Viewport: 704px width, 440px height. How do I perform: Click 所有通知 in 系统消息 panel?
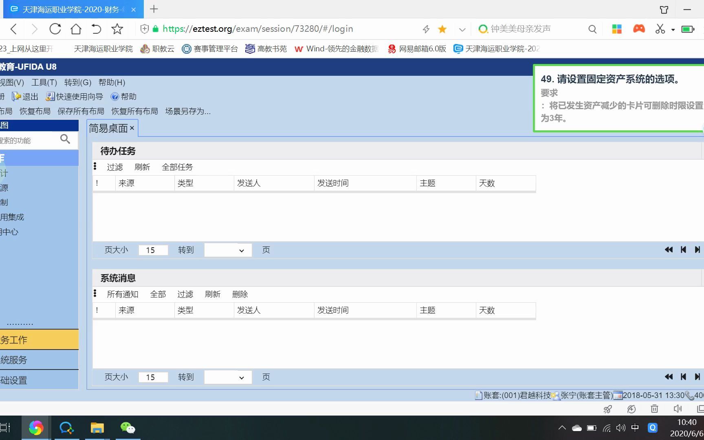point(122,294)
